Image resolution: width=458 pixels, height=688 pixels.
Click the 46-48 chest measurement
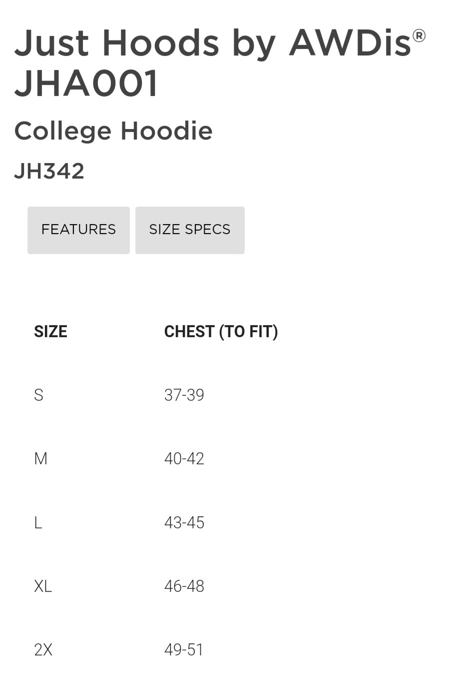tap(184, 586)
